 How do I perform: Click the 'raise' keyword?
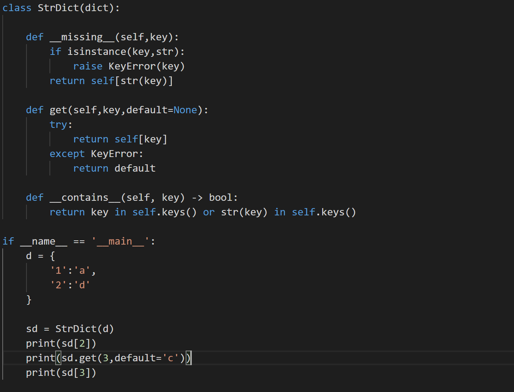[88, 66]
